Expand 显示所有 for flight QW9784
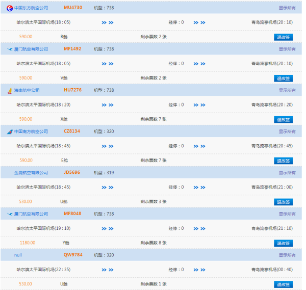The width and height of the screenshot is (306, 290). (287, 255)
